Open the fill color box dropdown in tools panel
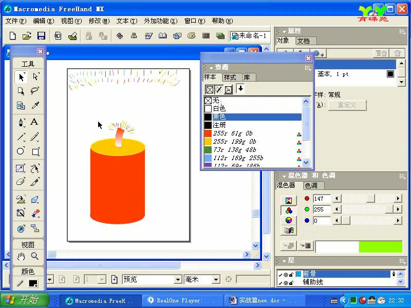The width and height of the screenshot is (411, 308). [33, 283]
